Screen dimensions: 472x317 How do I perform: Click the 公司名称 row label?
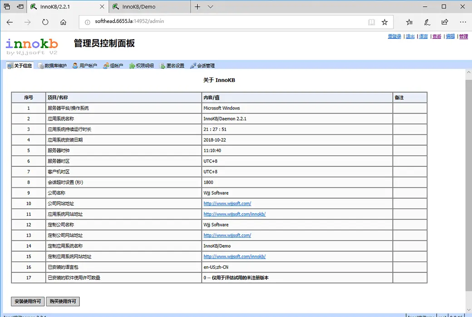coord(56,193)
